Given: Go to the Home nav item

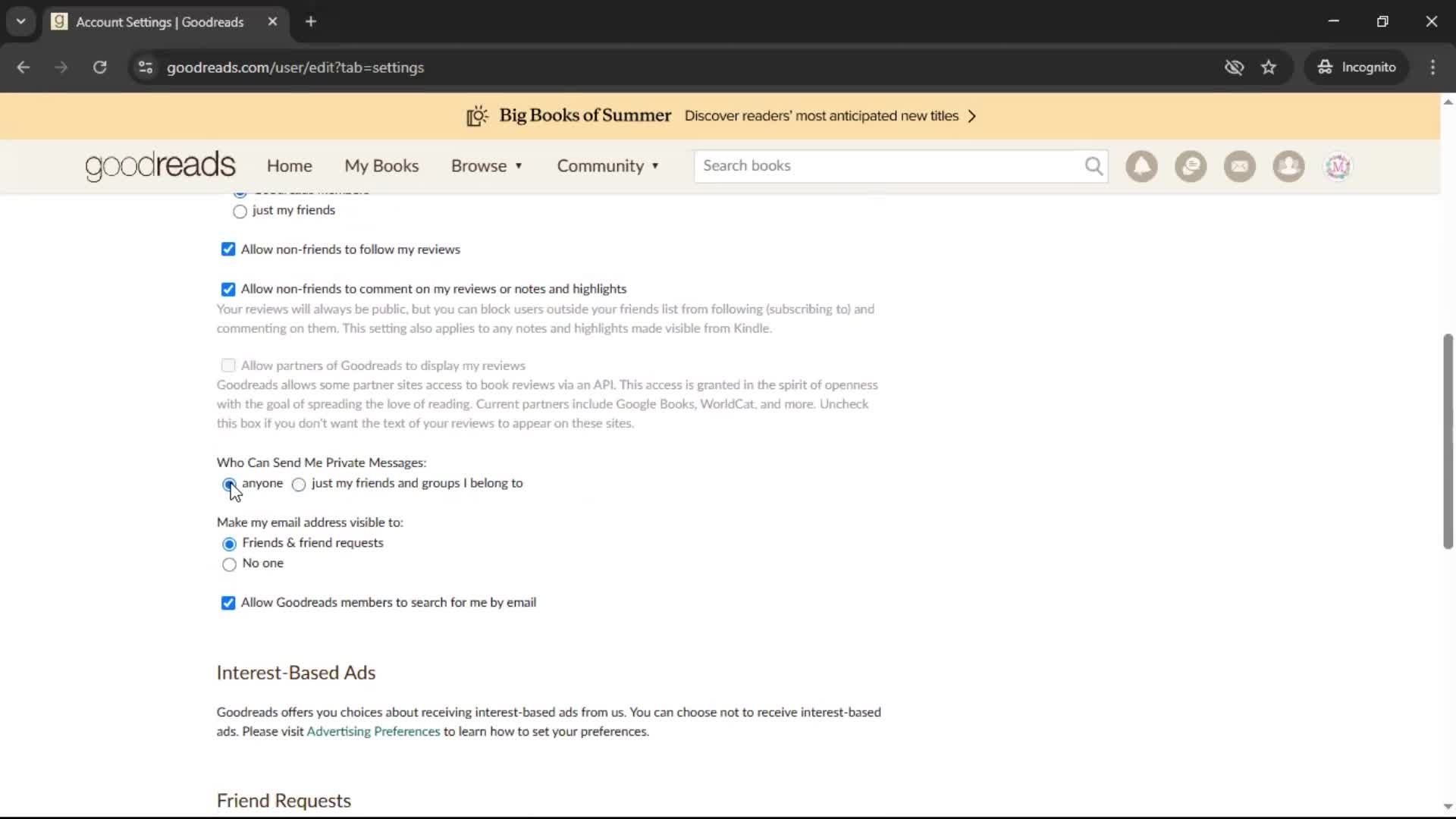Looking at the screenshot, I should coord(289,166).
